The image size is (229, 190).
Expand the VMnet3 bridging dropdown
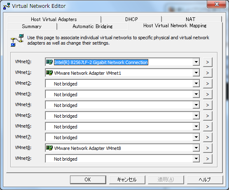click(196, 94)
